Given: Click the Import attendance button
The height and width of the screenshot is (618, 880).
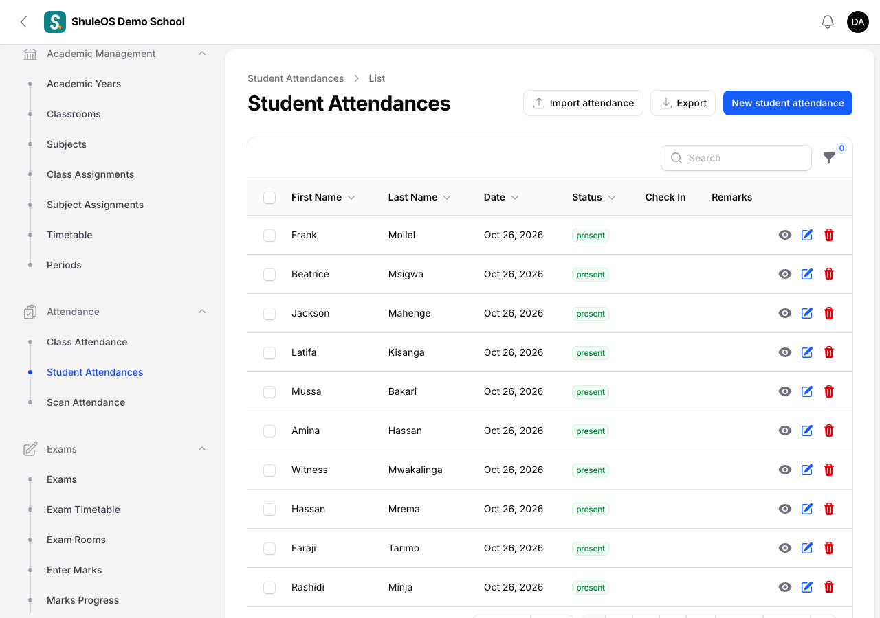Looking at the screenshot, I should pyautogui.click(x=583, y=103).
